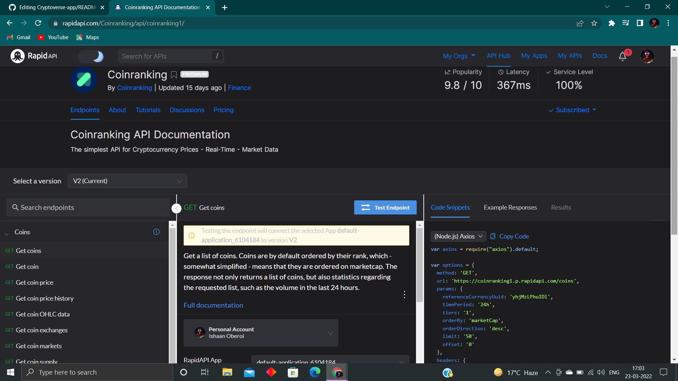
Task: Expand the (Node.js) Axios language dropdown
Action: pyautogui.click(x=458, y=236)
